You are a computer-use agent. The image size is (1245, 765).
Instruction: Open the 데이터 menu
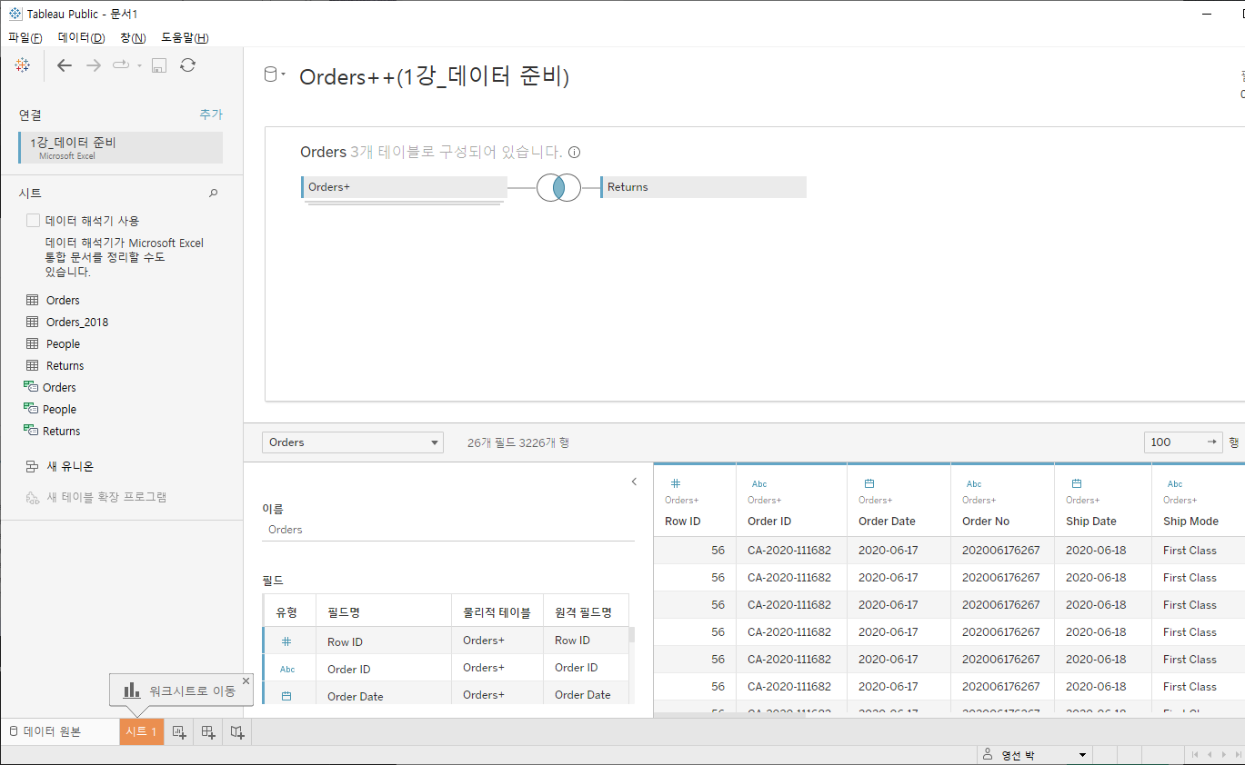click(81, 37)
